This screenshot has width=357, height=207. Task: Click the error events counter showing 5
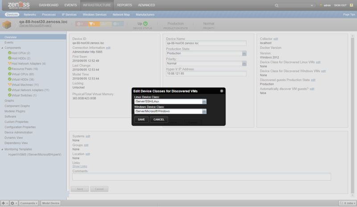click(94, 24)
